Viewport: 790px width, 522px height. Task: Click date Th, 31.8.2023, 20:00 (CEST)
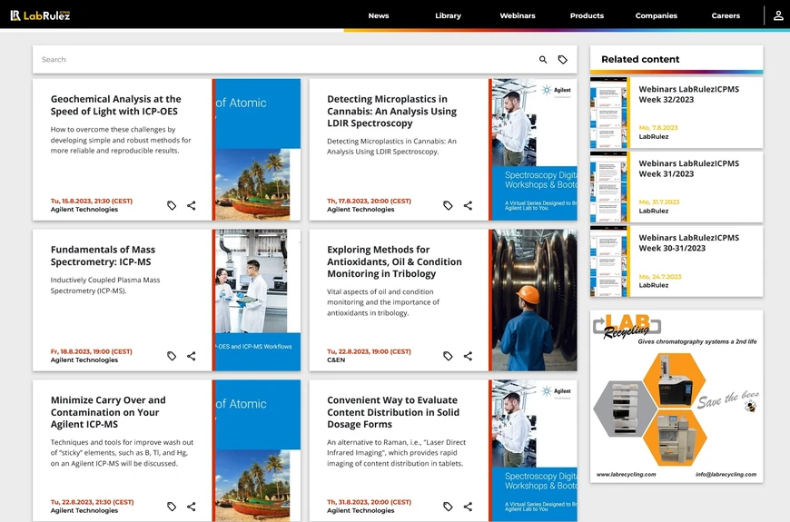369,502
